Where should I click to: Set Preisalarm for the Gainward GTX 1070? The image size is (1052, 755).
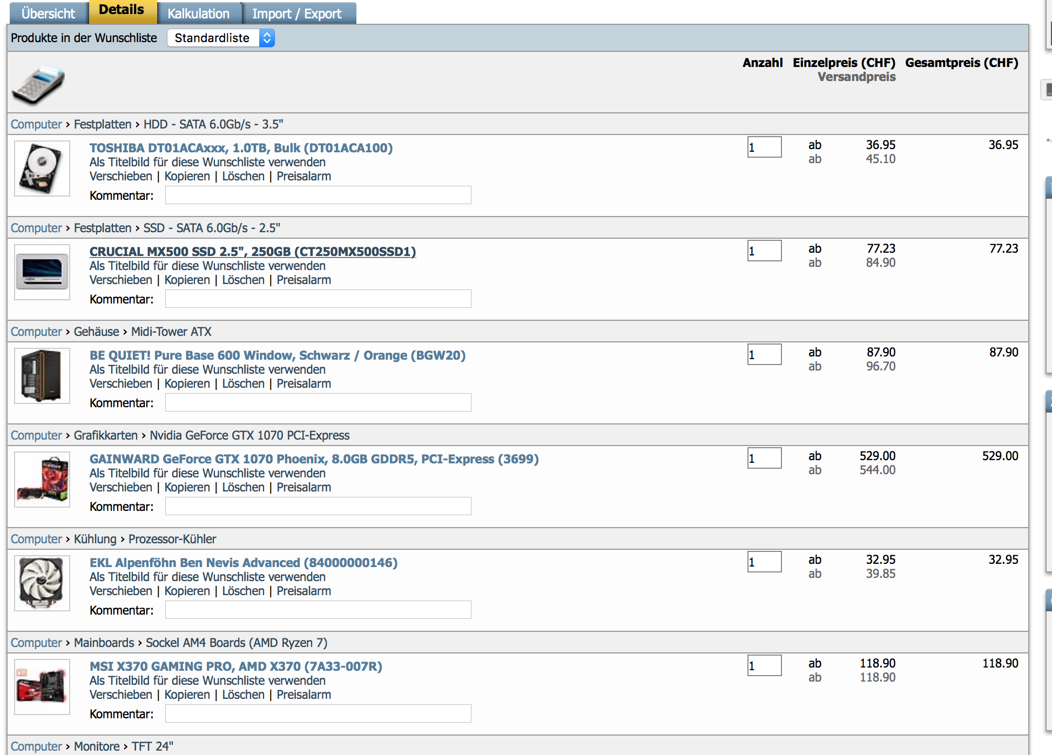tap(304, 487)
